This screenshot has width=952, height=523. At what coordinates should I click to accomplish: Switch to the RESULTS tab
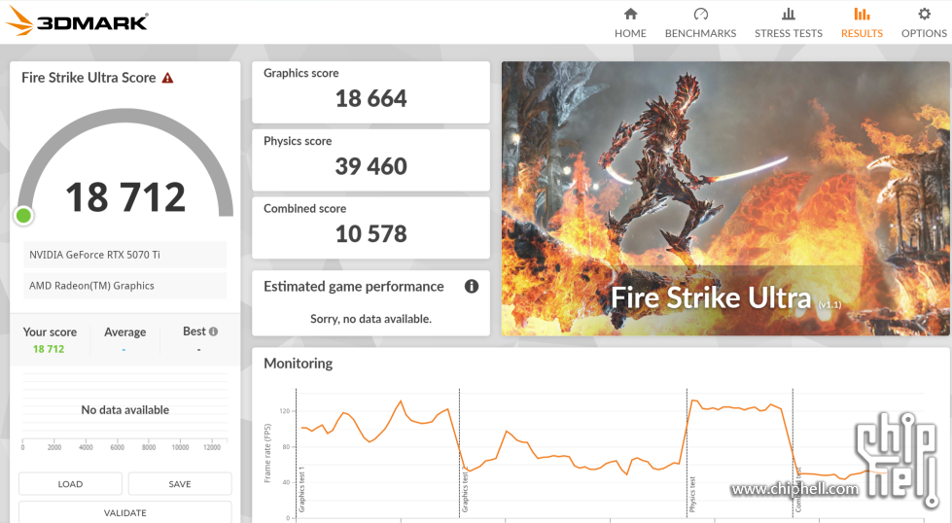coord(862,22)
